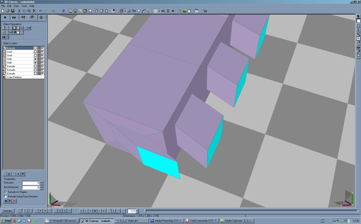Jump to last frame in playback controls

coord(104,211)
